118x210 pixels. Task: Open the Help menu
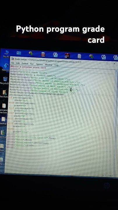[x=56, y=65]
